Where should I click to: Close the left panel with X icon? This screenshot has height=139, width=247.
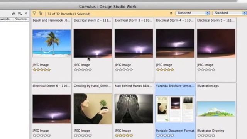tap(26, 14)
